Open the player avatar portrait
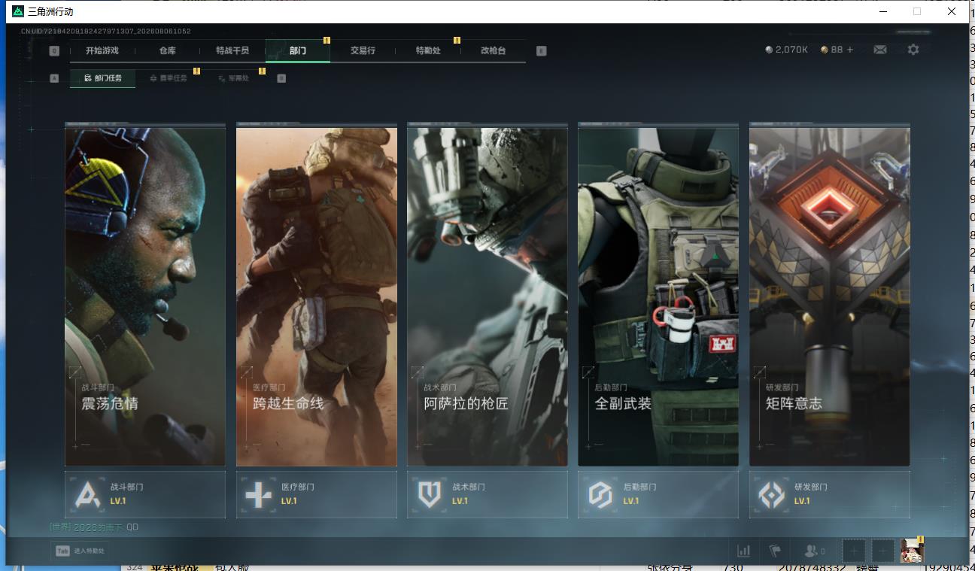 coord(912,551)
